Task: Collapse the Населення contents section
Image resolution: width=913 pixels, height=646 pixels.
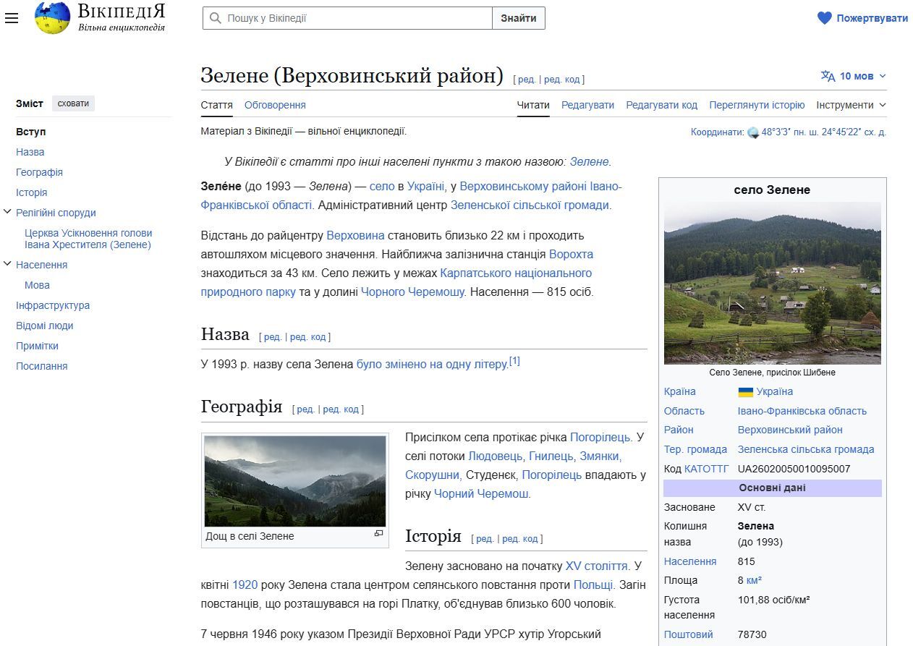Action: tap(8, 265)
